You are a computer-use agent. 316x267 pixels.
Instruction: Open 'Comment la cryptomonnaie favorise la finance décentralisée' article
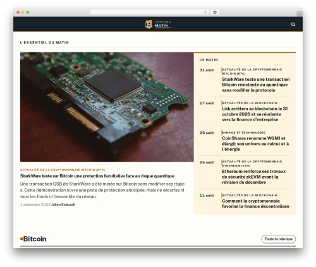[255, 203]
